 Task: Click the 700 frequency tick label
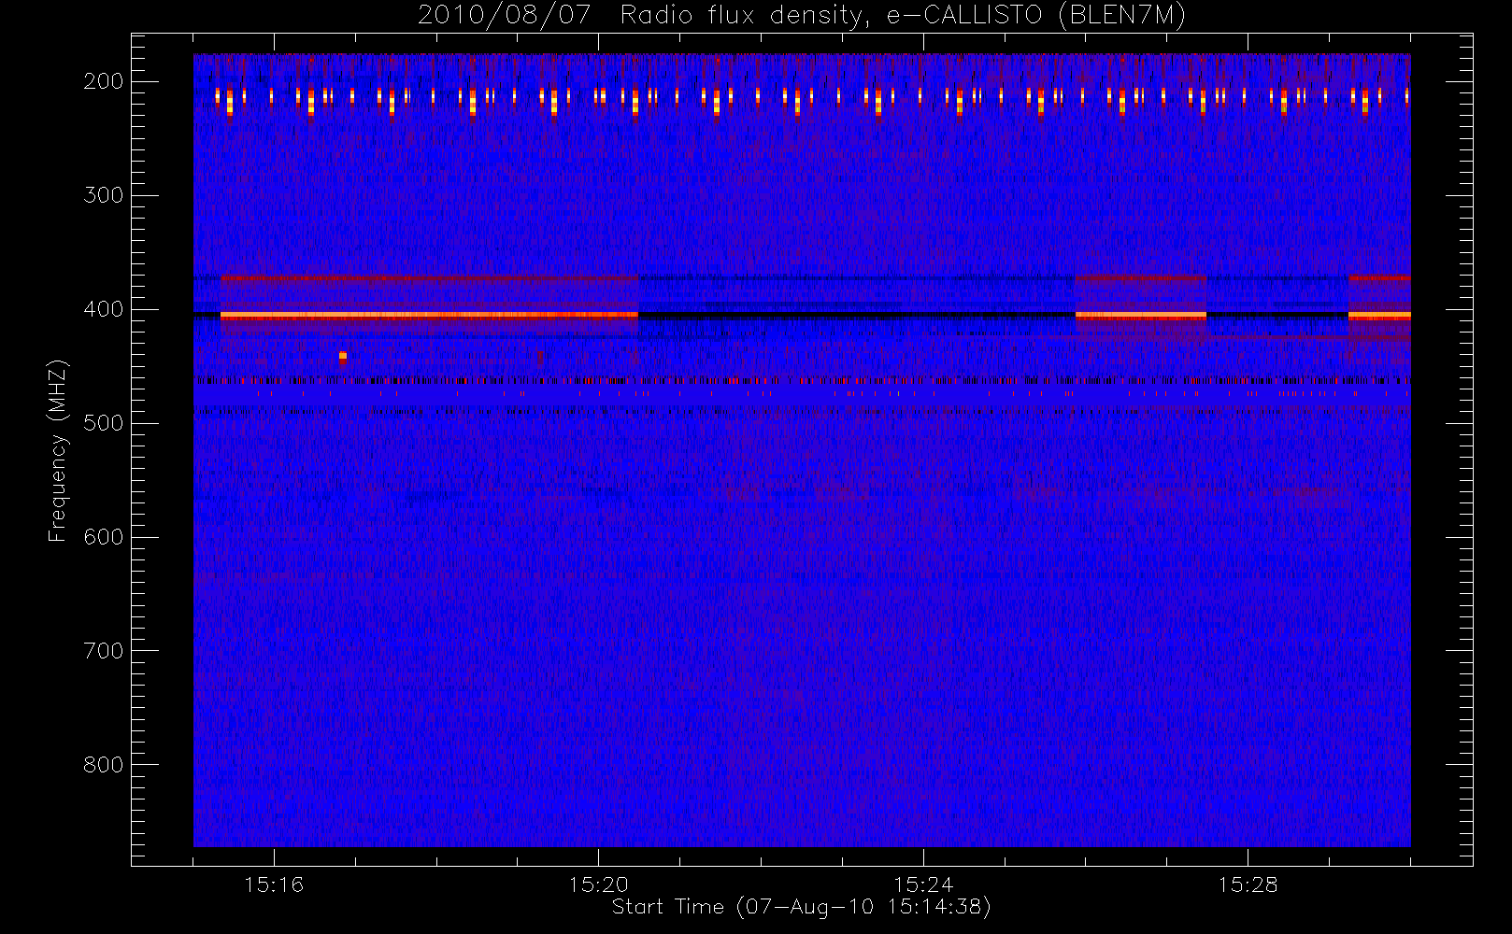click(104, 651)
